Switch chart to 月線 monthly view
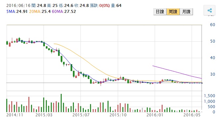The width and height of the screenshot is (221, 119). [186, 12]
